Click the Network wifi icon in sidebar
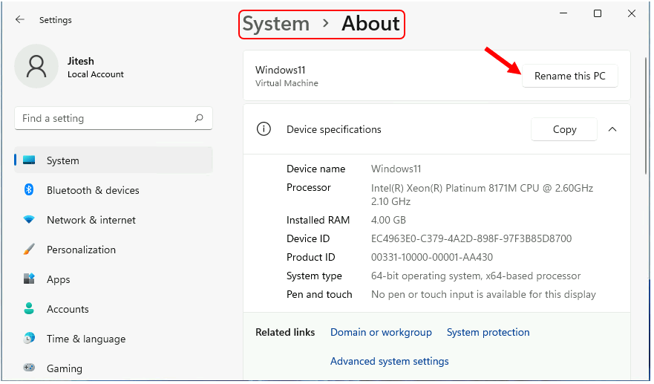Screen dimensions: 654x384 click(29, 220)
